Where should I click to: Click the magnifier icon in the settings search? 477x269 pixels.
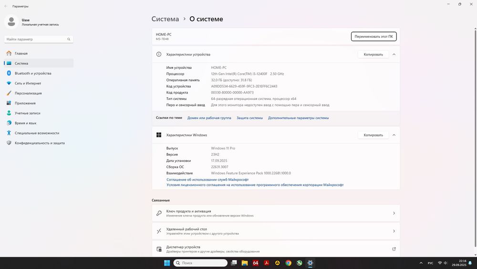(69, 39)
